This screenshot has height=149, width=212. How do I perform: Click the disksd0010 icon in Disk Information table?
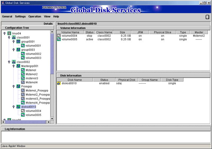point(59,83)
